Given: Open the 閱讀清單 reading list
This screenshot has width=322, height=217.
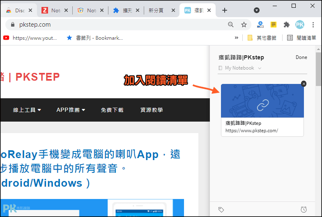Looking at the screenshot, I should (301, 38).
